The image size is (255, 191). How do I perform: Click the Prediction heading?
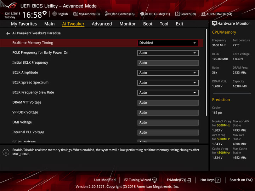click(x=221, y=99)
